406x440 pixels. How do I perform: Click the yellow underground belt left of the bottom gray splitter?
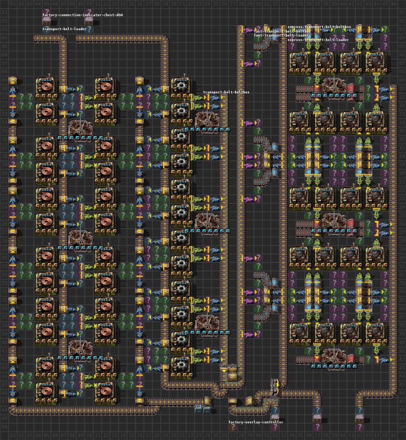coord(250,401)
